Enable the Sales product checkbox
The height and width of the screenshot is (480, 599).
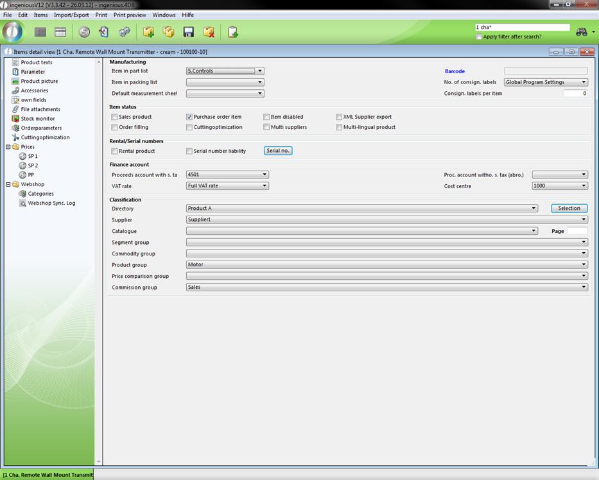(114, 117)
